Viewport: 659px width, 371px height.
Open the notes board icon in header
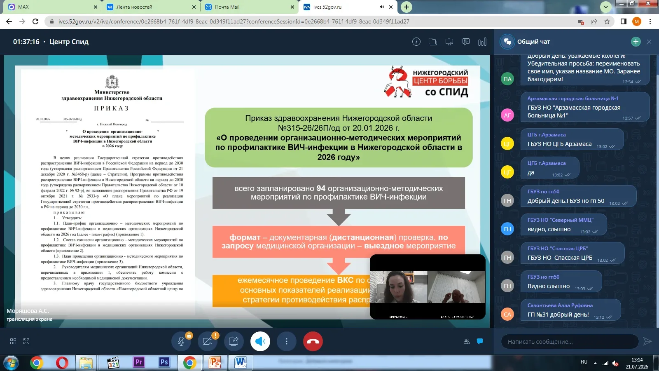click(466, 42)
